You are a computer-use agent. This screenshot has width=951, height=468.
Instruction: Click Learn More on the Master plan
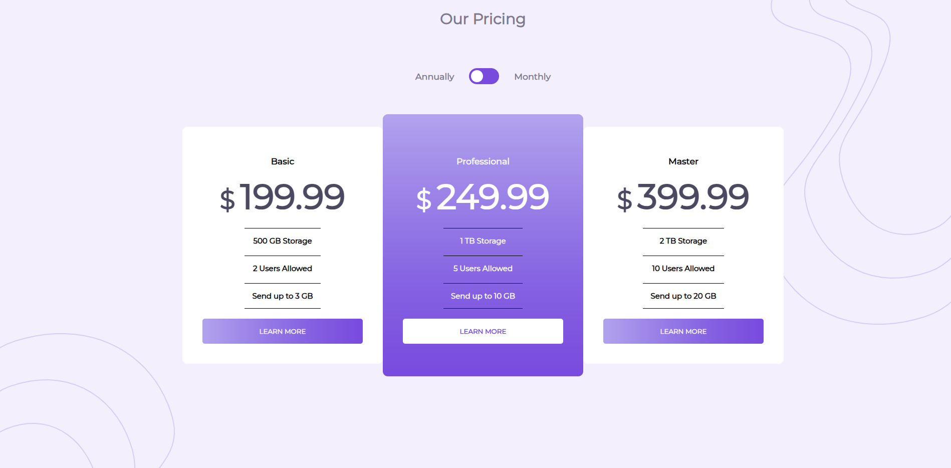683,331
